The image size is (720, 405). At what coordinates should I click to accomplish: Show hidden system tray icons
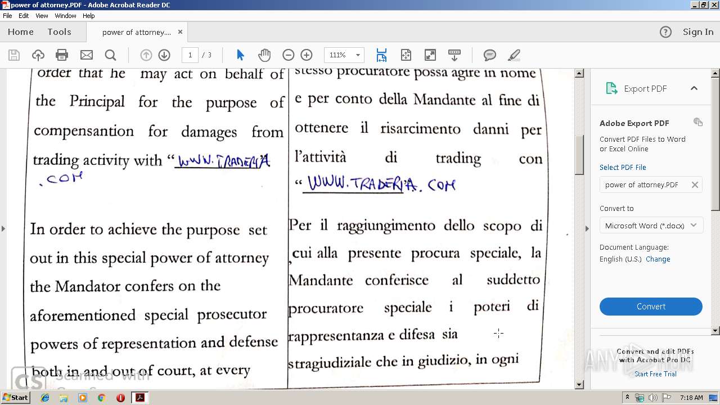tap(627, 398)
